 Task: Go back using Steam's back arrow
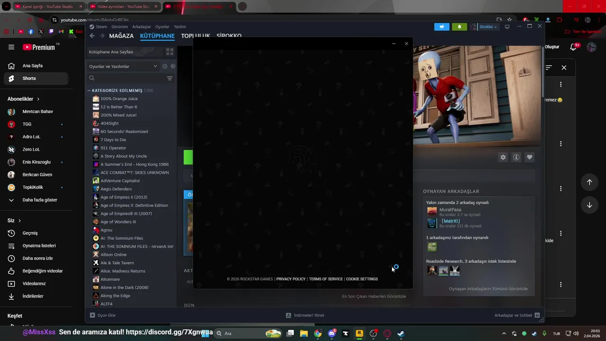tap(92, 36)
